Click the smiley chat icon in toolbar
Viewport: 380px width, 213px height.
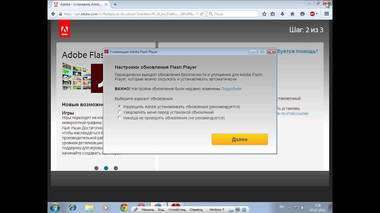coord(303,14)
